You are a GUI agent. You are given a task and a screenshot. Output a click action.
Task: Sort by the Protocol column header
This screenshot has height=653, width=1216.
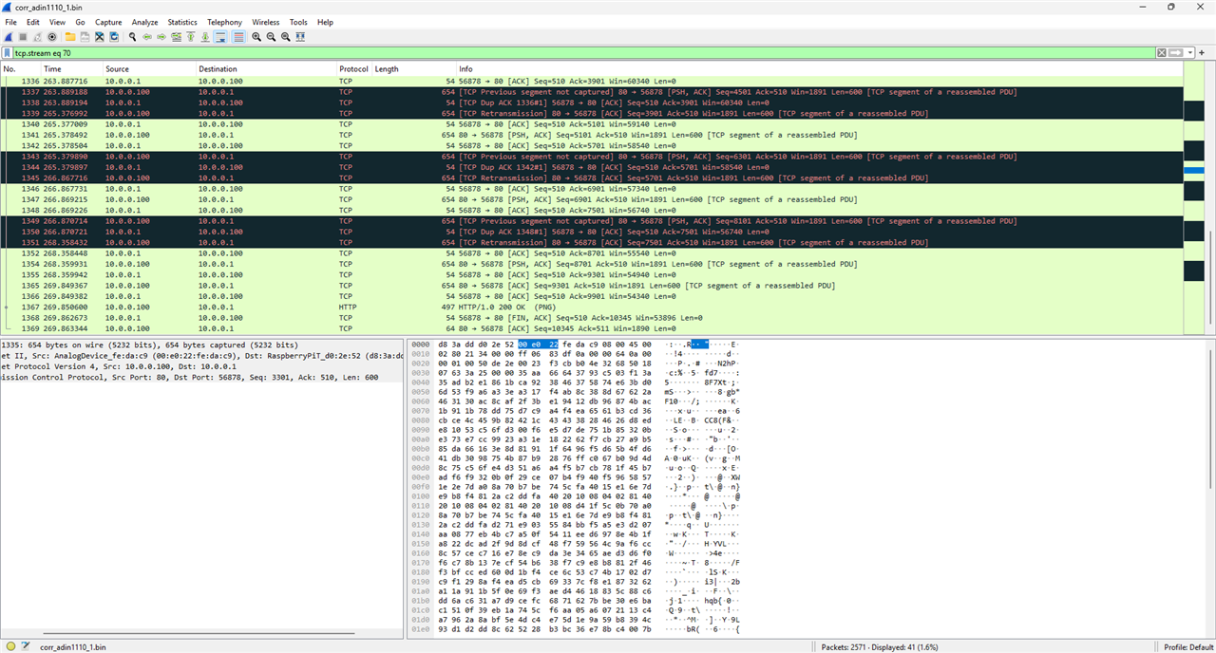coord(353,69)
